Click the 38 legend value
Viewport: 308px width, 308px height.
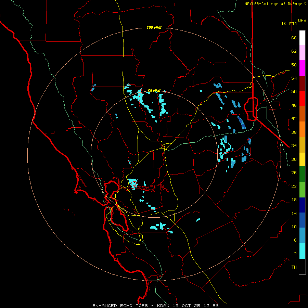click(x=294, y=132)
